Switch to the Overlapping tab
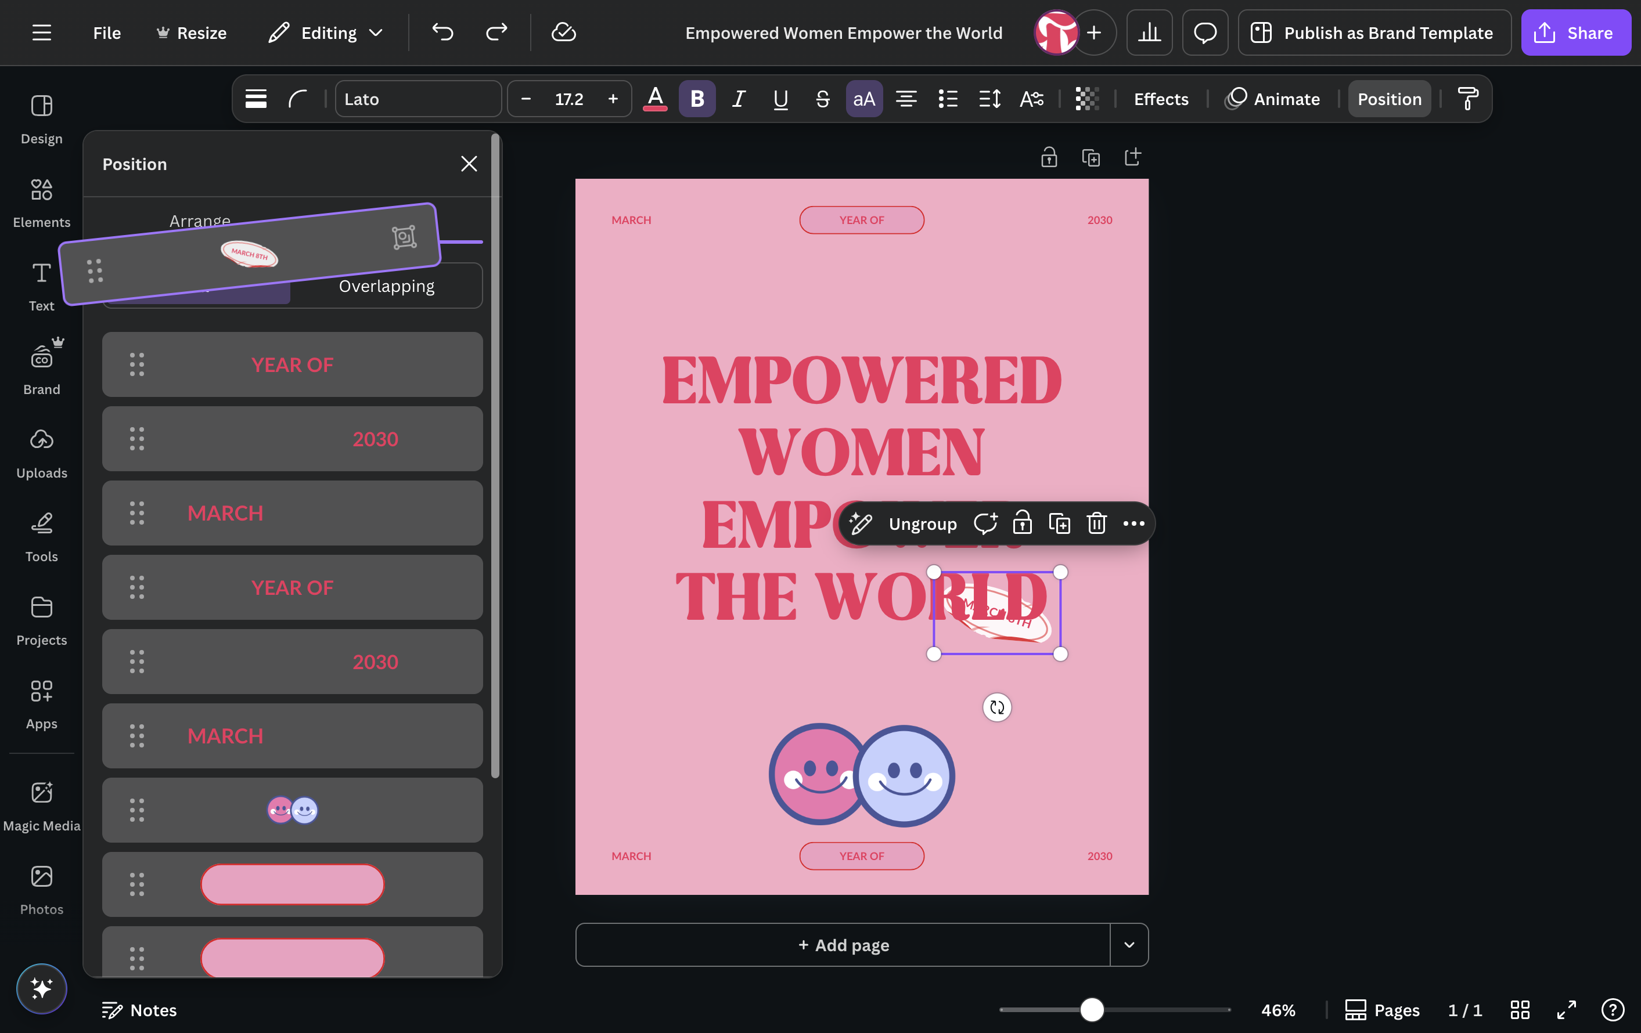The height and width of the screenshot is (1033, 1641). point(386,286)
